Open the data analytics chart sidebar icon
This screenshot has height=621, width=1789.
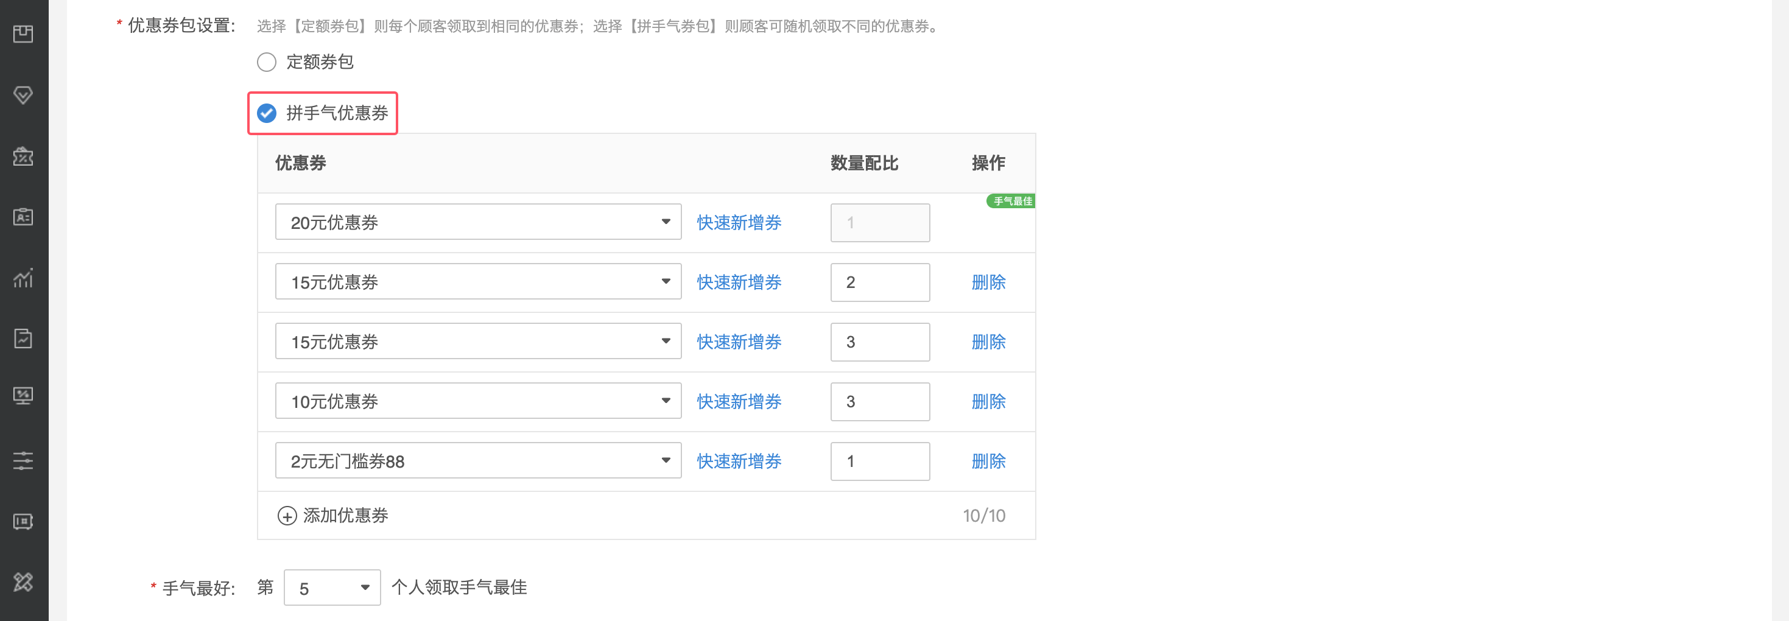pos(23,278)
